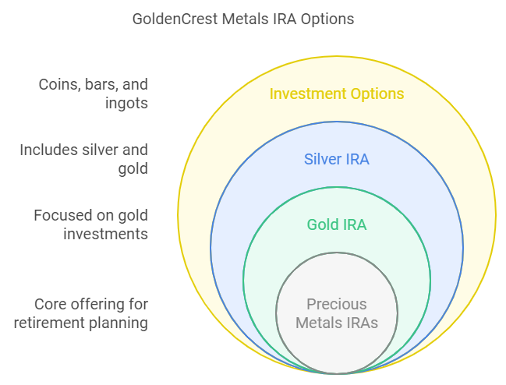Viewport: 506px width, 385px height.
Task: Click the words retirement planning
Action: coord(80,323)
